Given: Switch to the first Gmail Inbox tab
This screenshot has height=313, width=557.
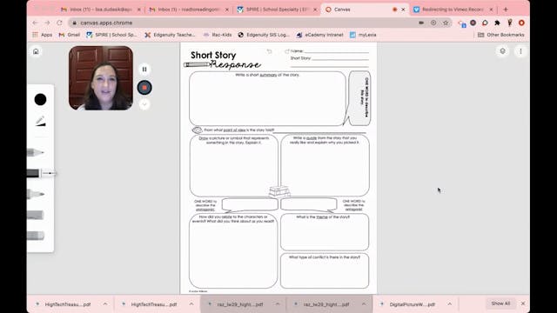Looking at the screenshot, I should tap(101, 10).
